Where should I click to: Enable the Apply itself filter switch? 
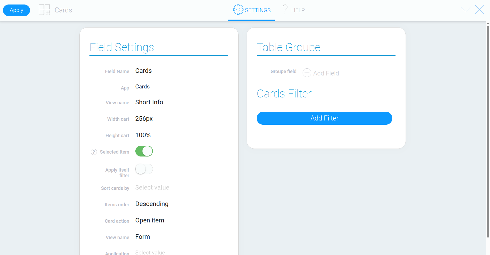coord(144,169)
